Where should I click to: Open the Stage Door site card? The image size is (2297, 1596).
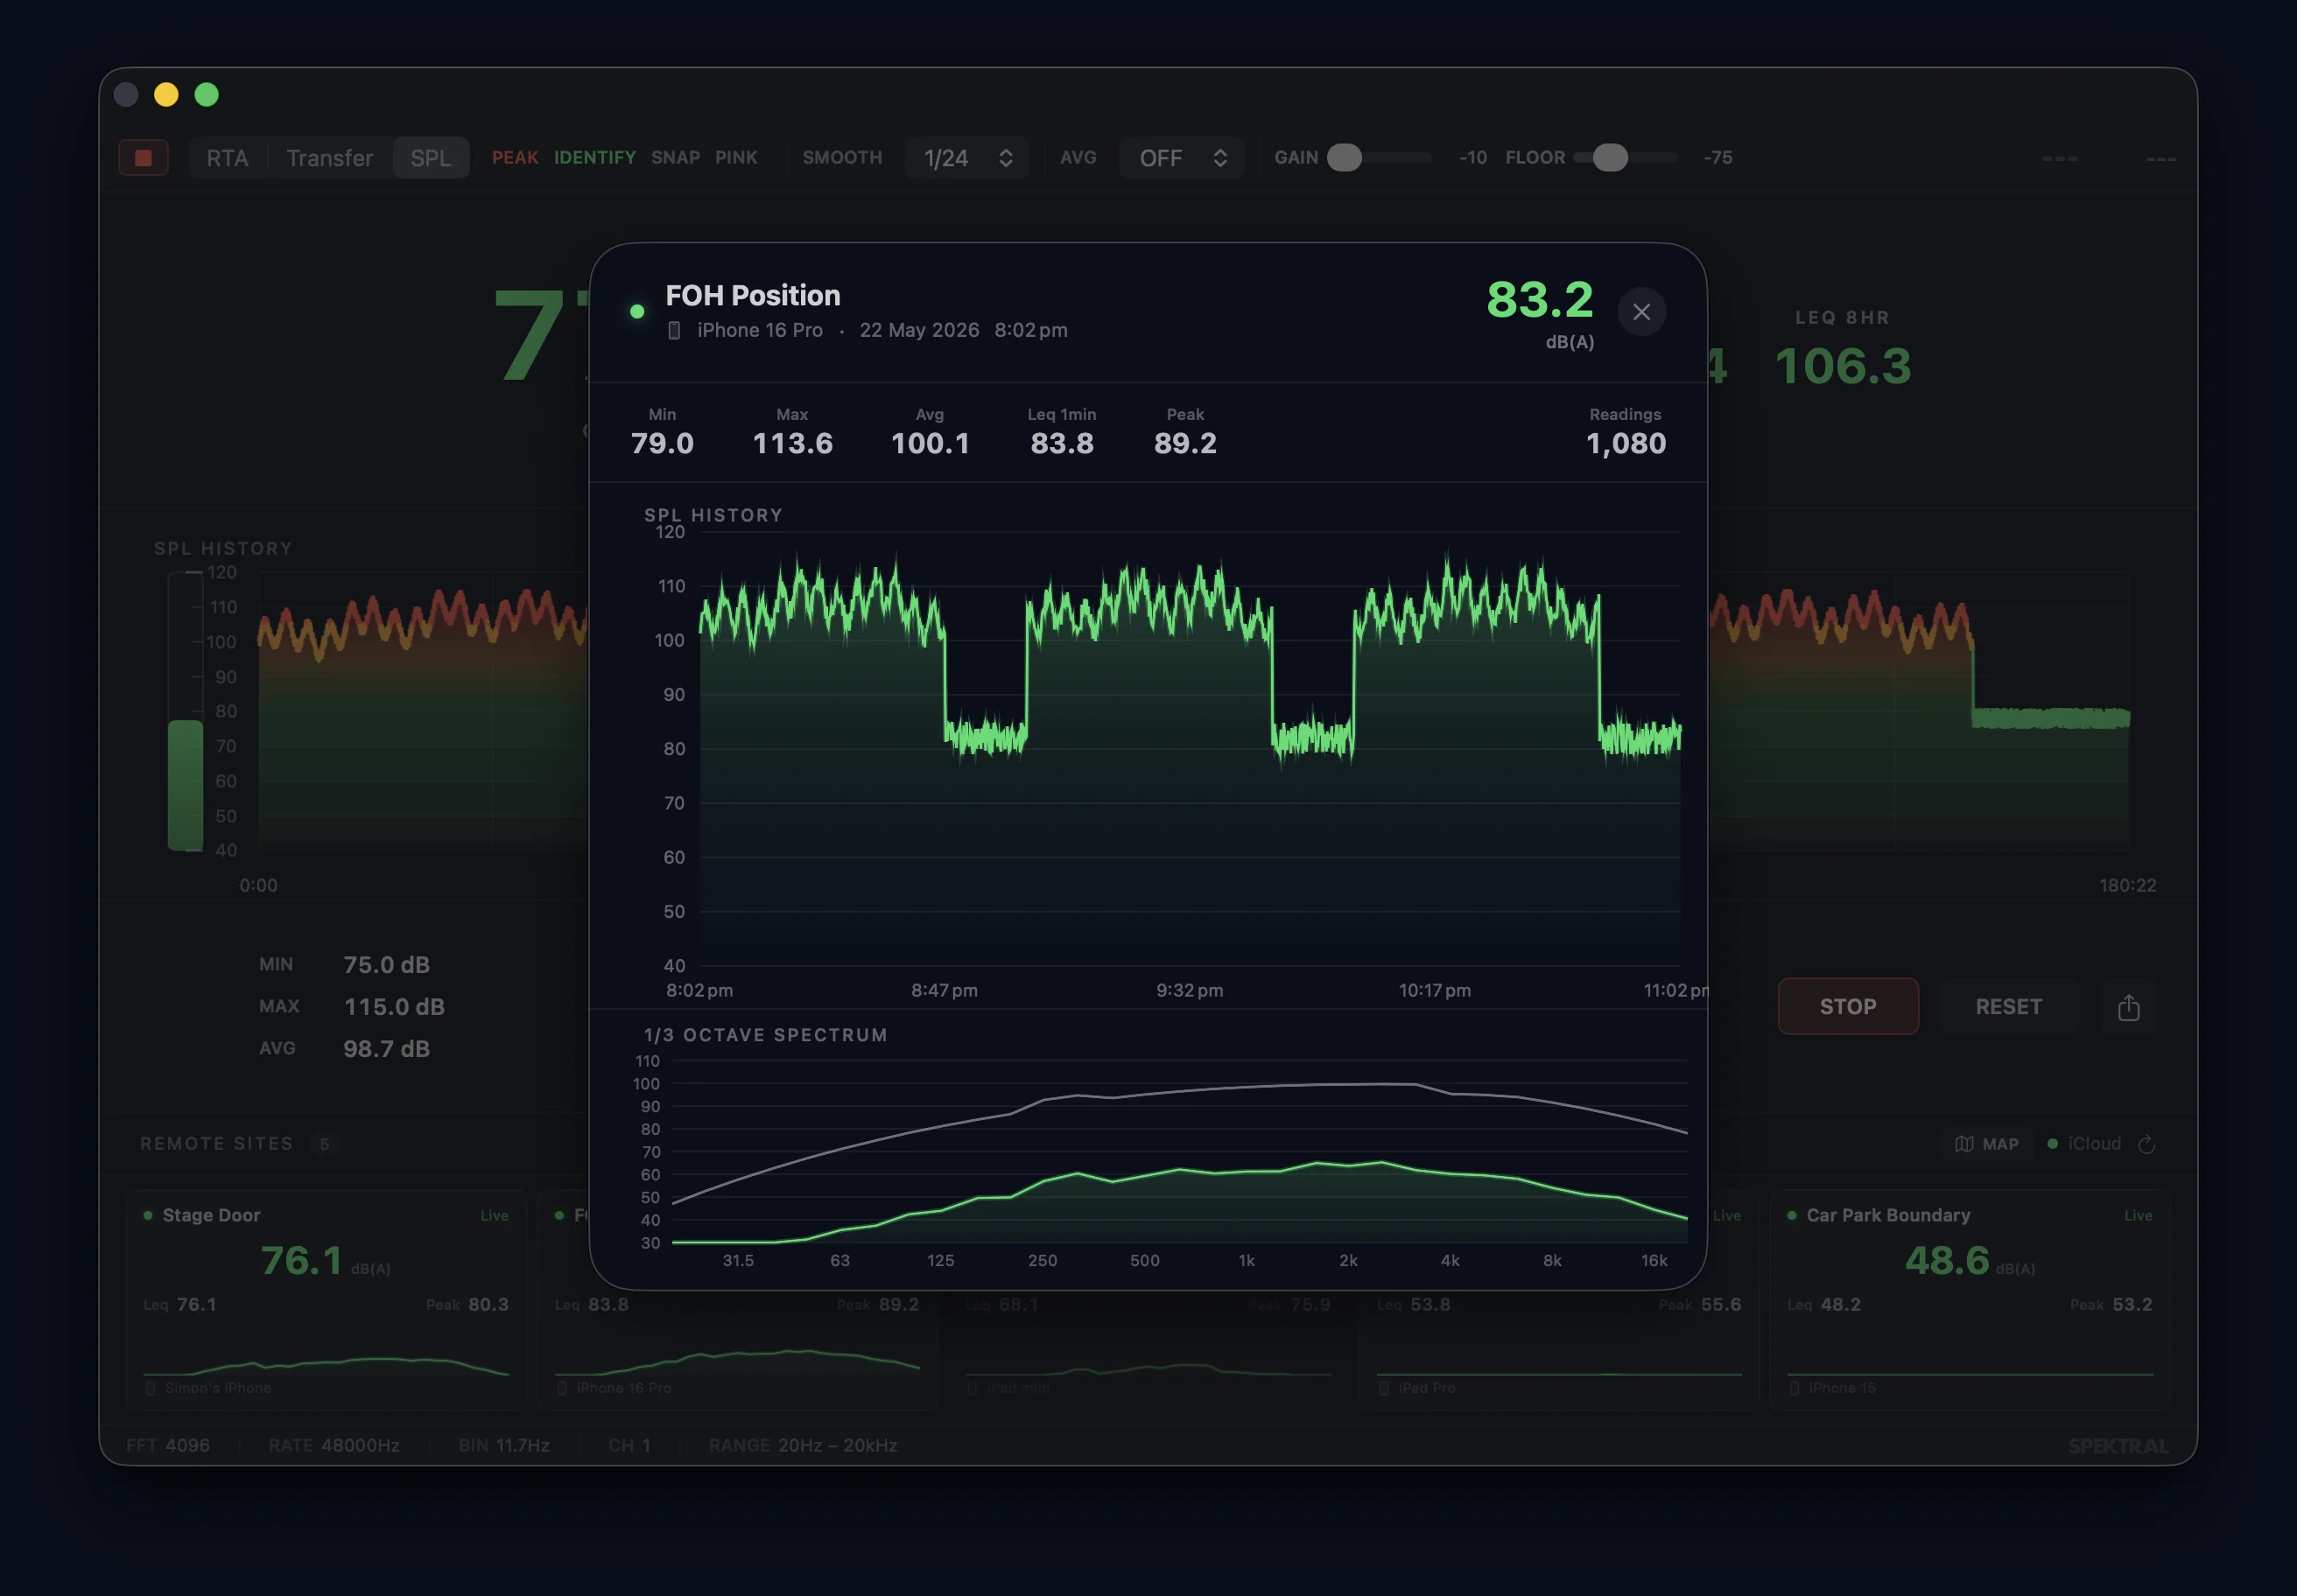[327, 1299]
